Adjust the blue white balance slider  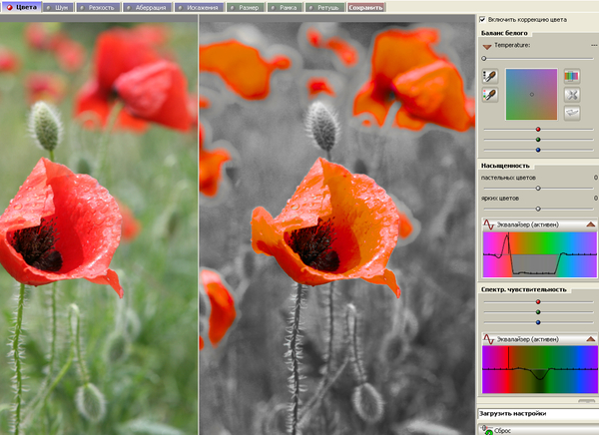point(538,150)
